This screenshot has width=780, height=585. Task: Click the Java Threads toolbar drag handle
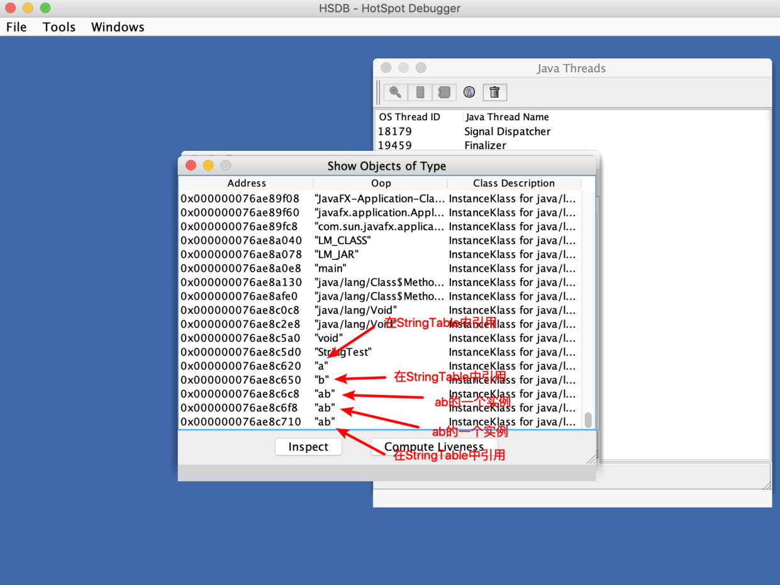click(378, 92)
